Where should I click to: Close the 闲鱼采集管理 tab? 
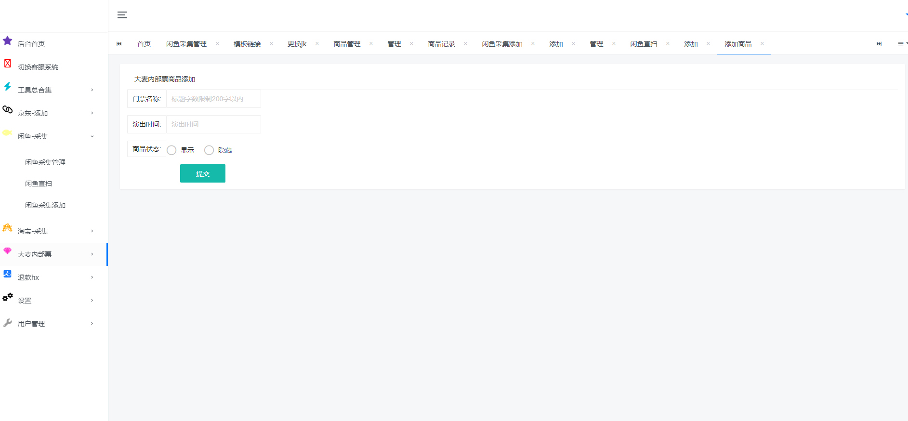tap(217, 43)
